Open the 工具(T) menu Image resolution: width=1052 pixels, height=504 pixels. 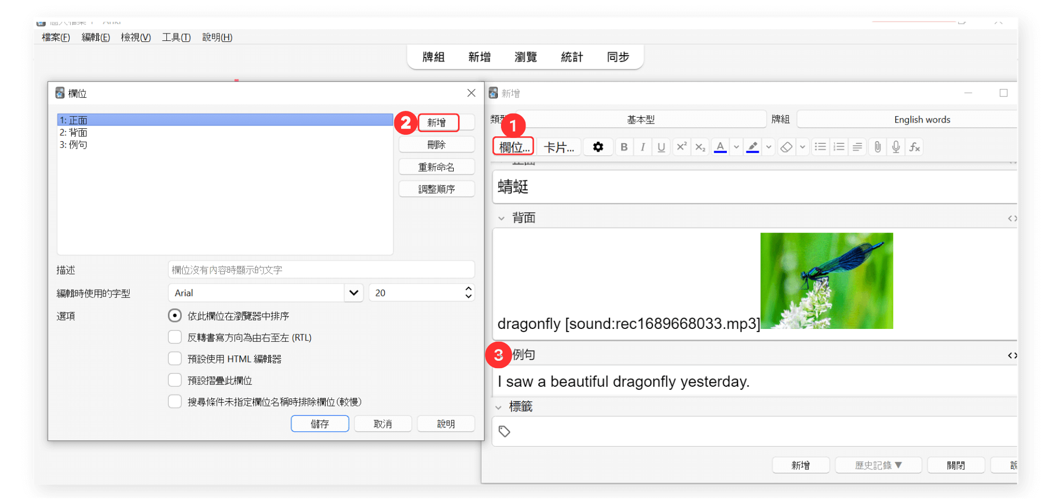point(176,37)
